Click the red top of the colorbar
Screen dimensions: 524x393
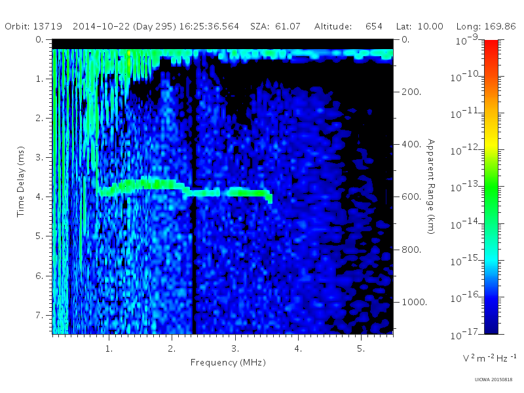click(x=491, y=45)
